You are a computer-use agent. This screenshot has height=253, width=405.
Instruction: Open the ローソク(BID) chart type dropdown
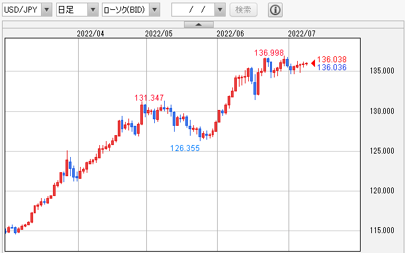131,10
